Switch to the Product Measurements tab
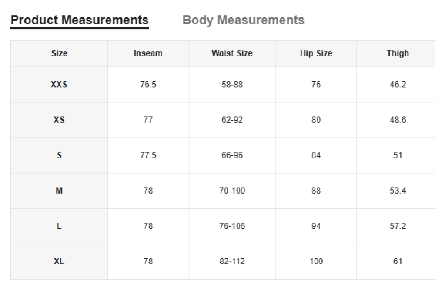This screenshot has width=435, height=283. point(80,20)
